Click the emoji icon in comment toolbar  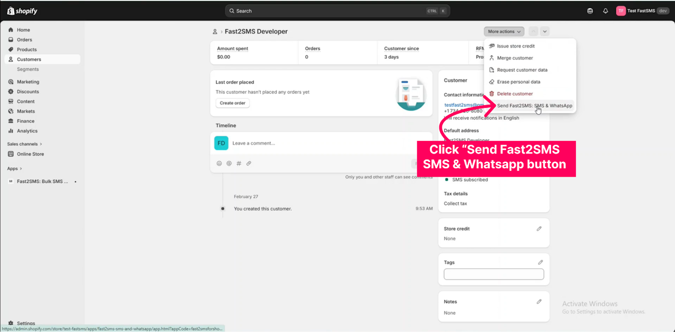click(219, 163)
